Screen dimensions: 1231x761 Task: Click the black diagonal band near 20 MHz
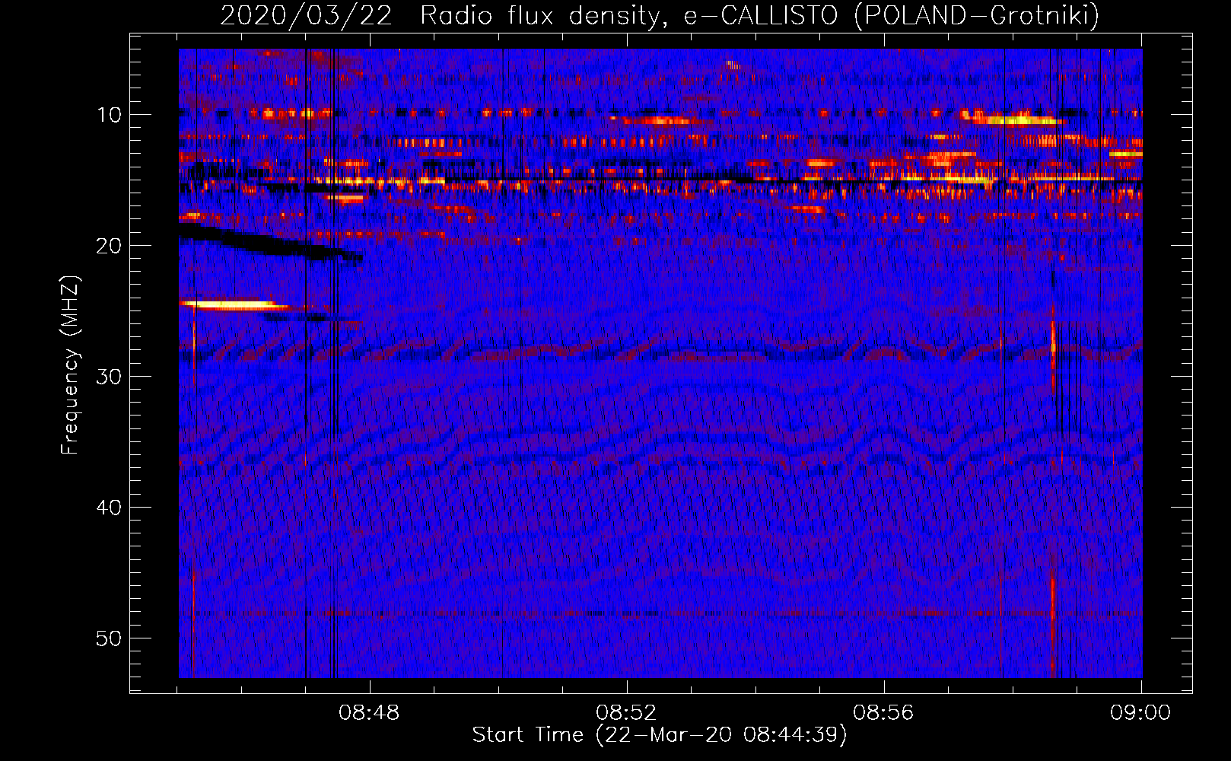tap(270, 241)
